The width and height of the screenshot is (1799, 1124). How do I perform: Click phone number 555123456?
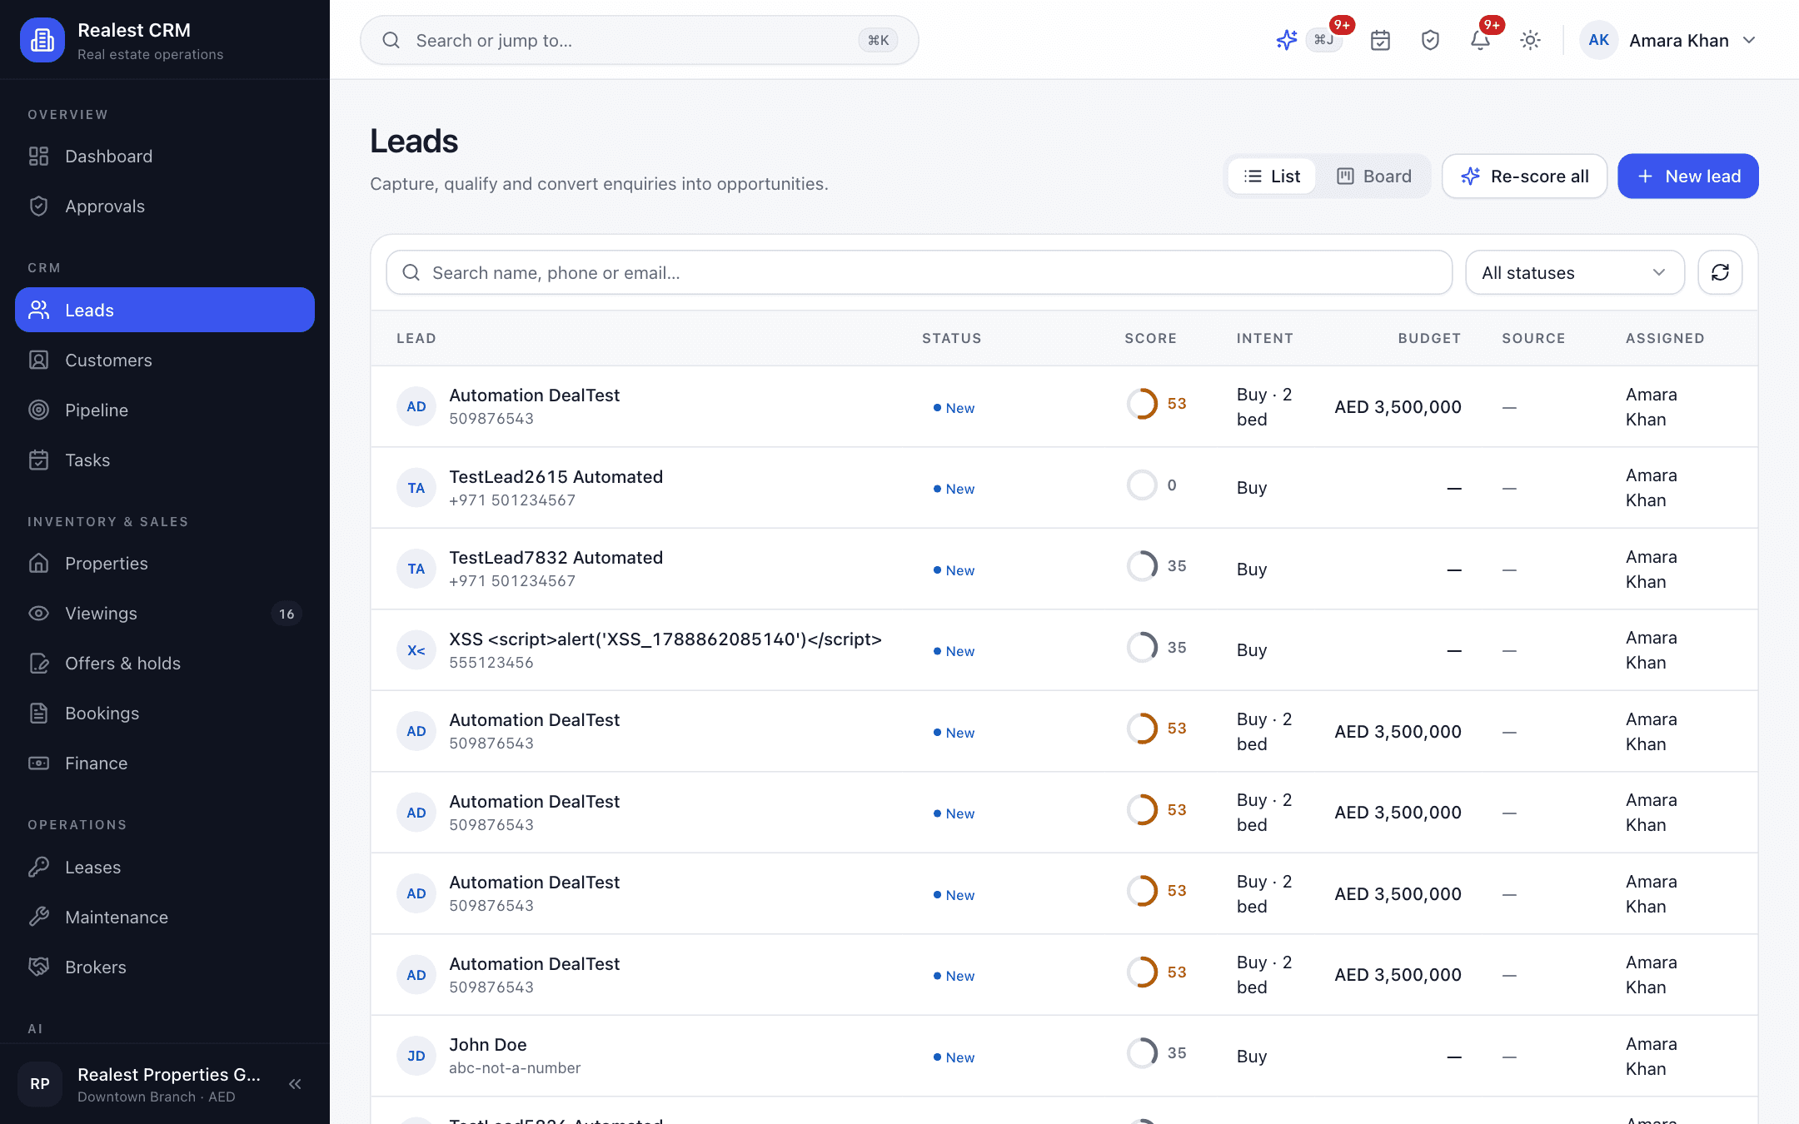point(491,663)
